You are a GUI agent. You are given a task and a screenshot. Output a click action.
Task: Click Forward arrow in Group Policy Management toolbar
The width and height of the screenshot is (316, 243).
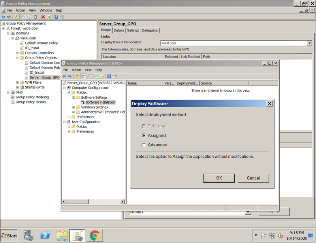(x=9, y=17)
